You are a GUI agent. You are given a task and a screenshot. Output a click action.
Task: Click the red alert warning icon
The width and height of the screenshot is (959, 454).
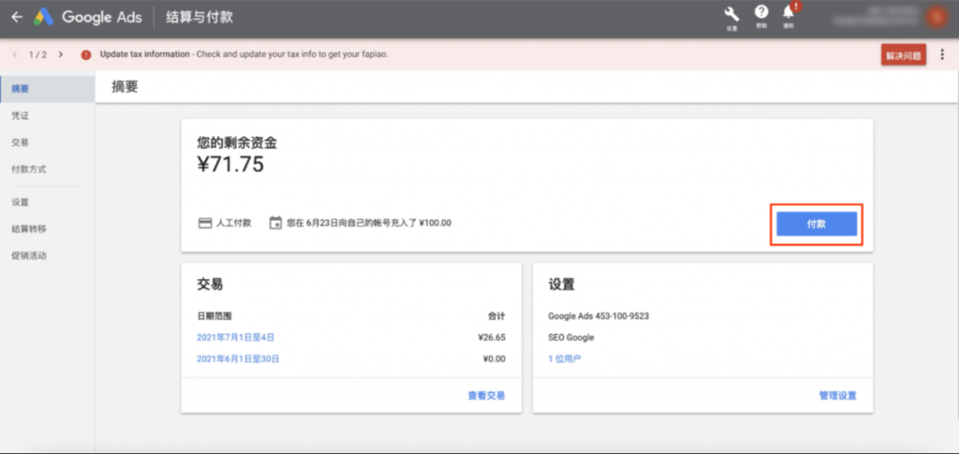[x=86, y=54]
